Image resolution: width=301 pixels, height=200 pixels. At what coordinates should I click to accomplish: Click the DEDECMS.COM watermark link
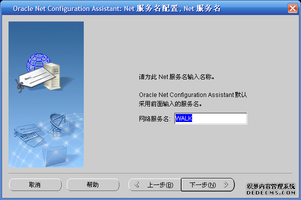click(271, 192)
